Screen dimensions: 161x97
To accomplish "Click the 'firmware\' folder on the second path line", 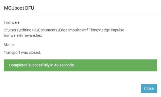I will [12, 35].
